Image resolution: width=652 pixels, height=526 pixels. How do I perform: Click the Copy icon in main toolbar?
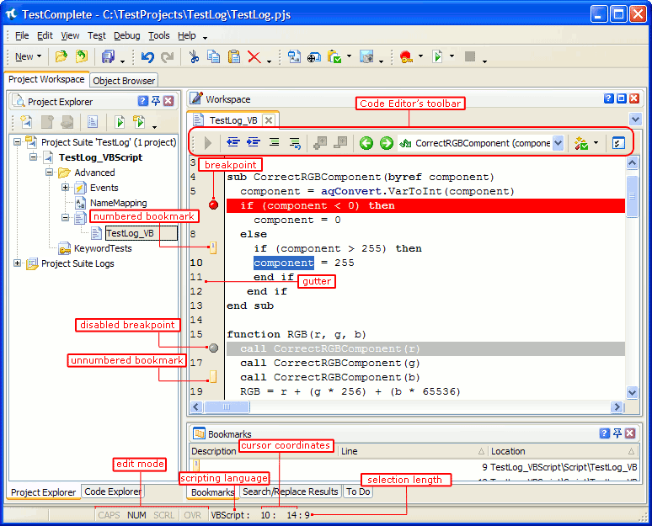tap(214, 56)
